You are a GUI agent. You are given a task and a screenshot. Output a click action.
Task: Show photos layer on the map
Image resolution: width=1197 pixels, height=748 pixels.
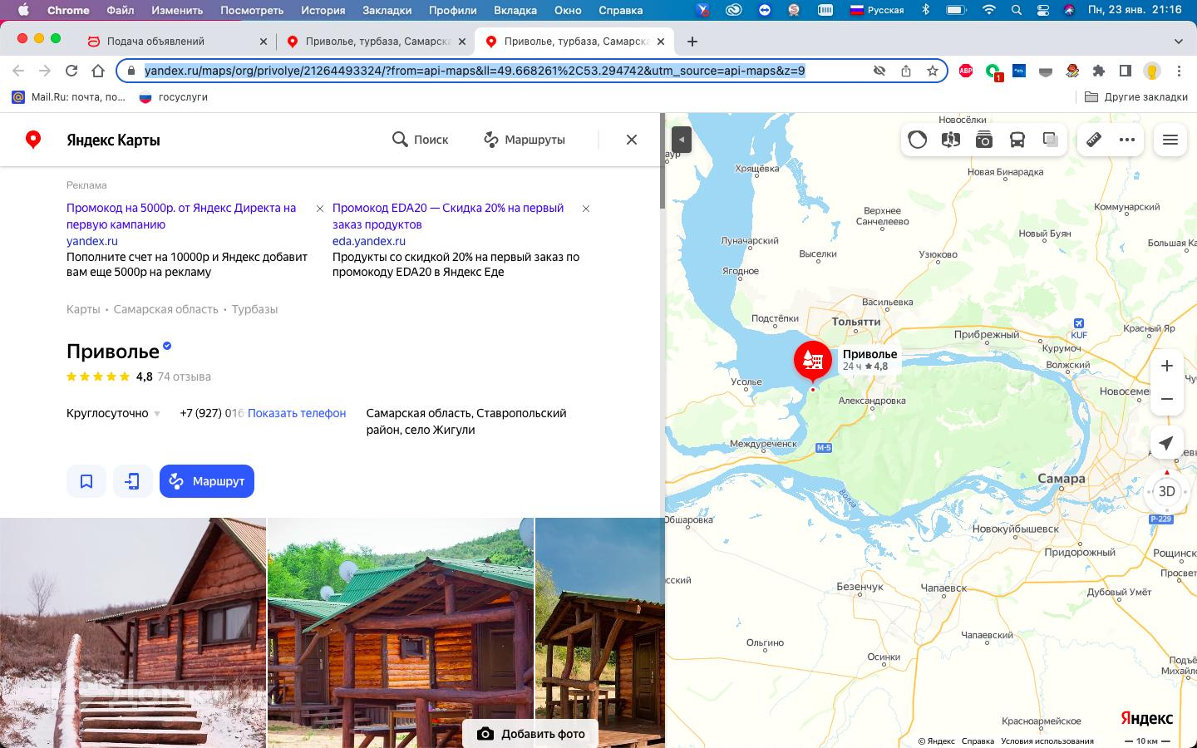(x=984, y=140)
